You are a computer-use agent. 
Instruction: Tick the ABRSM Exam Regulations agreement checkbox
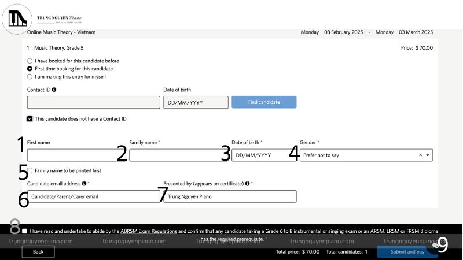[x=24, y=231]
